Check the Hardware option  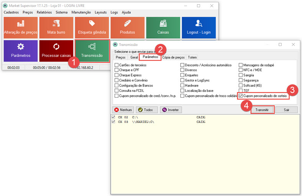182,86
